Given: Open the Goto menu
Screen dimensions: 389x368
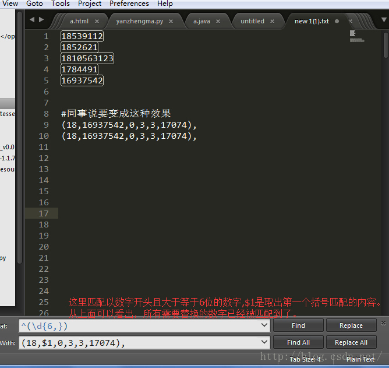Looking at the screenshot, I should pyautogui.click(x=34, y=3).
